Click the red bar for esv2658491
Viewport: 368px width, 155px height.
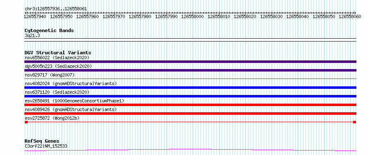click(190, 105)
